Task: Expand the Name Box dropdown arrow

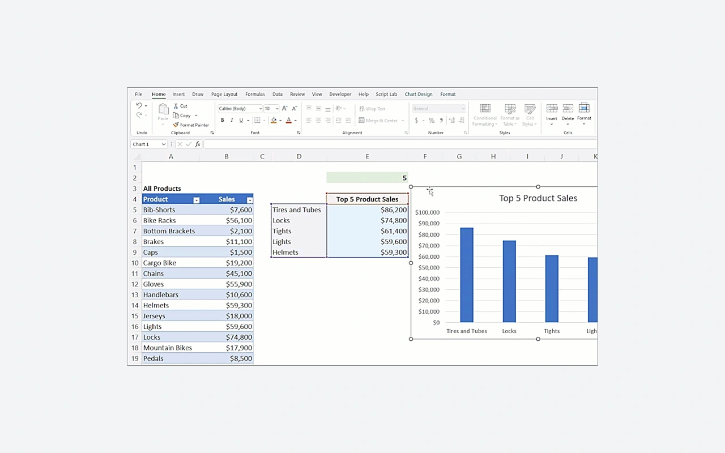Action: click(163, 144)
